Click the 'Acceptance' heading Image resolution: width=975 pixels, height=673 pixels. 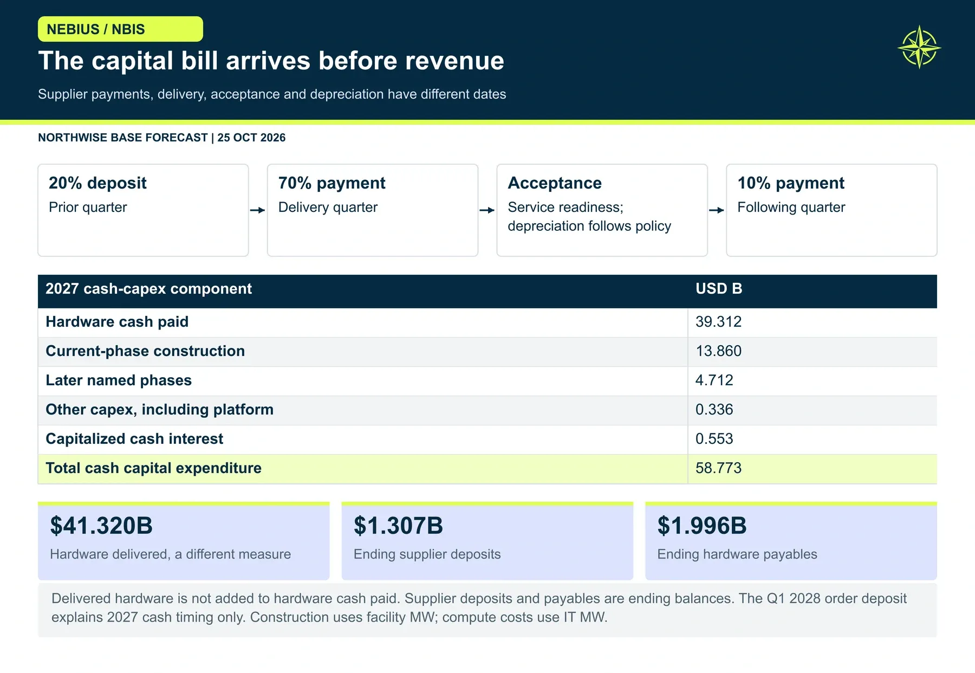pos(555,183)
